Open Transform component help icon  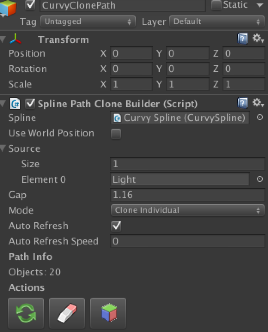point(243,39)
